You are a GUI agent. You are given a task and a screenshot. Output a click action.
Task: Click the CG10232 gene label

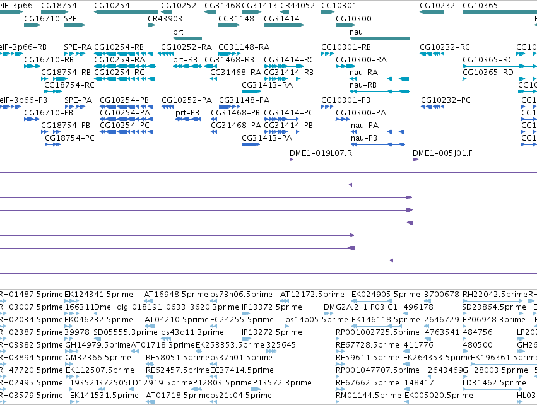point(437,6)
